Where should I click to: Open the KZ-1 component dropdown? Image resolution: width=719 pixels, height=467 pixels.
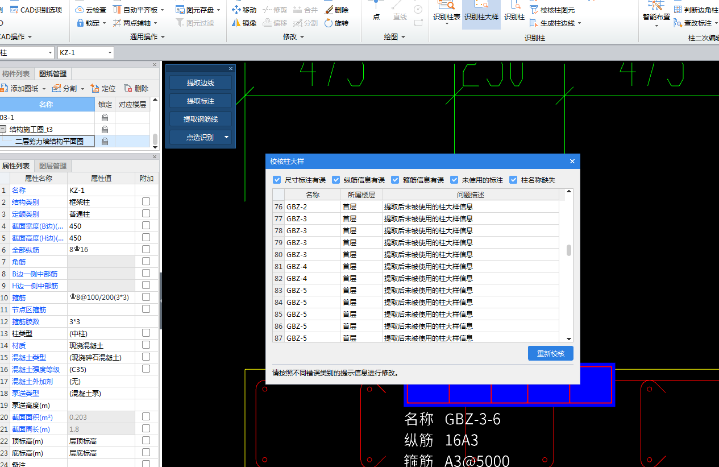(x=110, y=53)
